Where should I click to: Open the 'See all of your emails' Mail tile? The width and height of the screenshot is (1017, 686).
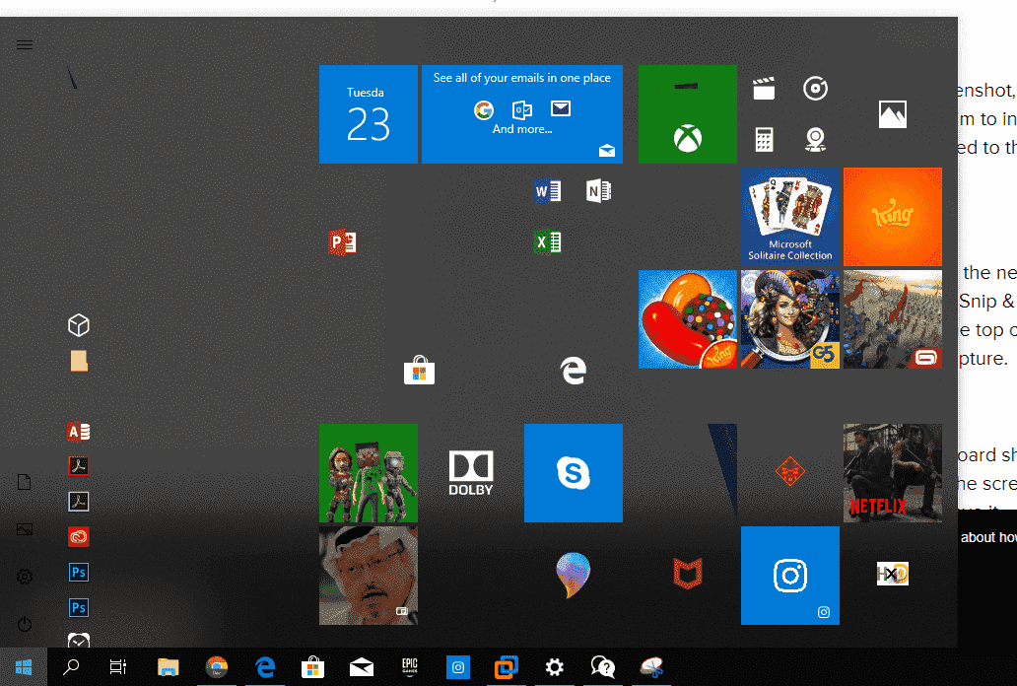pyautogui.click(x=522, y=114)
